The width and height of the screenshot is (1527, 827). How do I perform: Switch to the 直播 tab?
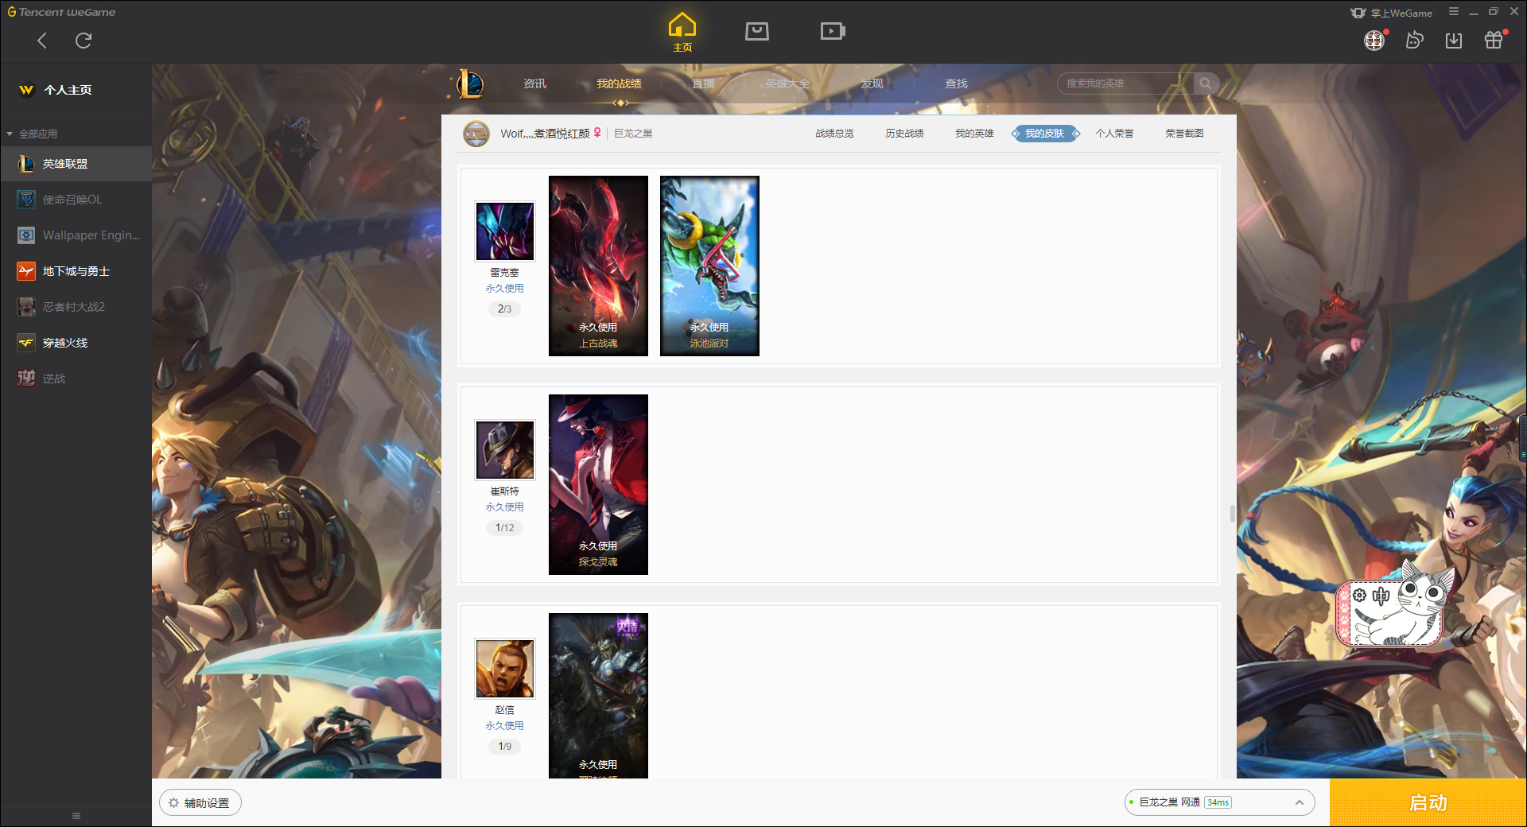pyautogui.click(x=703, y=83)
